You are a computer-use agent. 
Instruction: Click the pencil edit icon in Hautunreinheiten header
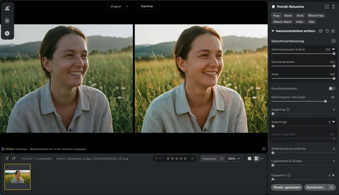(333, 31)
